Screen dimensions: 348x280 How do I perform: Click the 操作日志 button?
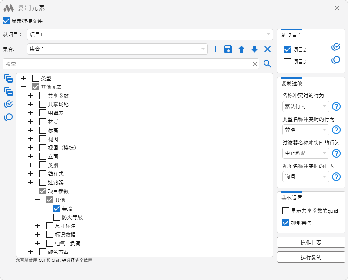(311, 242)
